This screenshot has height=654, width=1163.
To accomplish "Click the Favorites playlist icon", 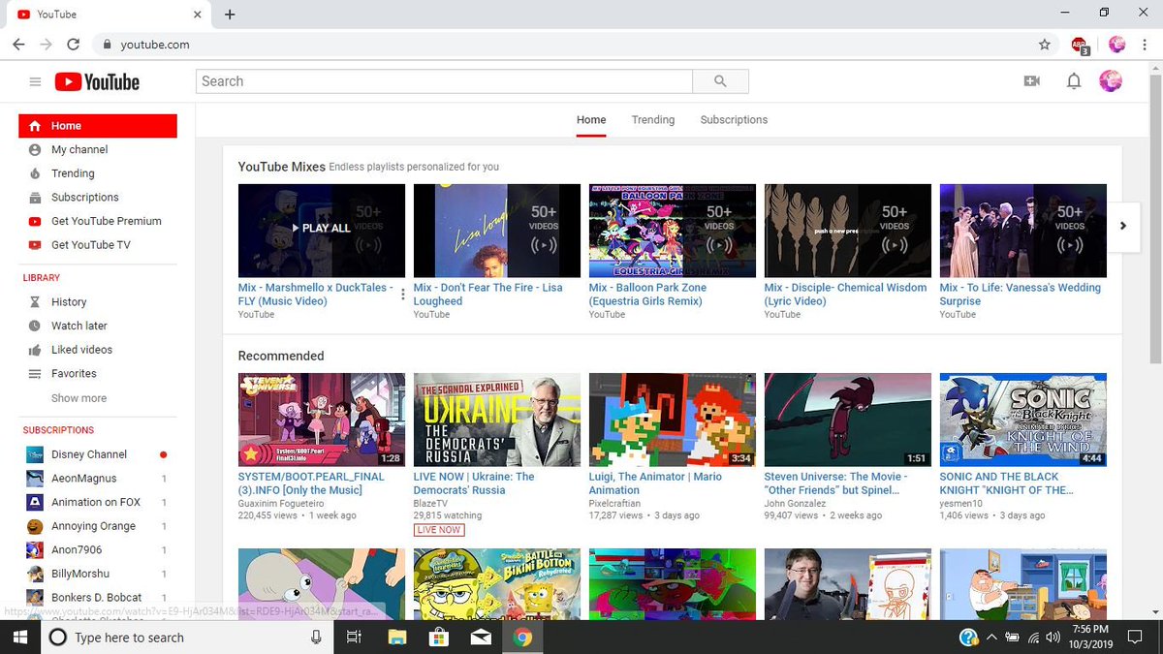I will pos(35,374).
